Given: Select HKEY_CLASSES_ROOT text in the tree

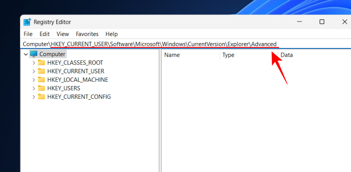Looking at the screenshot, I should pos(75,62).
